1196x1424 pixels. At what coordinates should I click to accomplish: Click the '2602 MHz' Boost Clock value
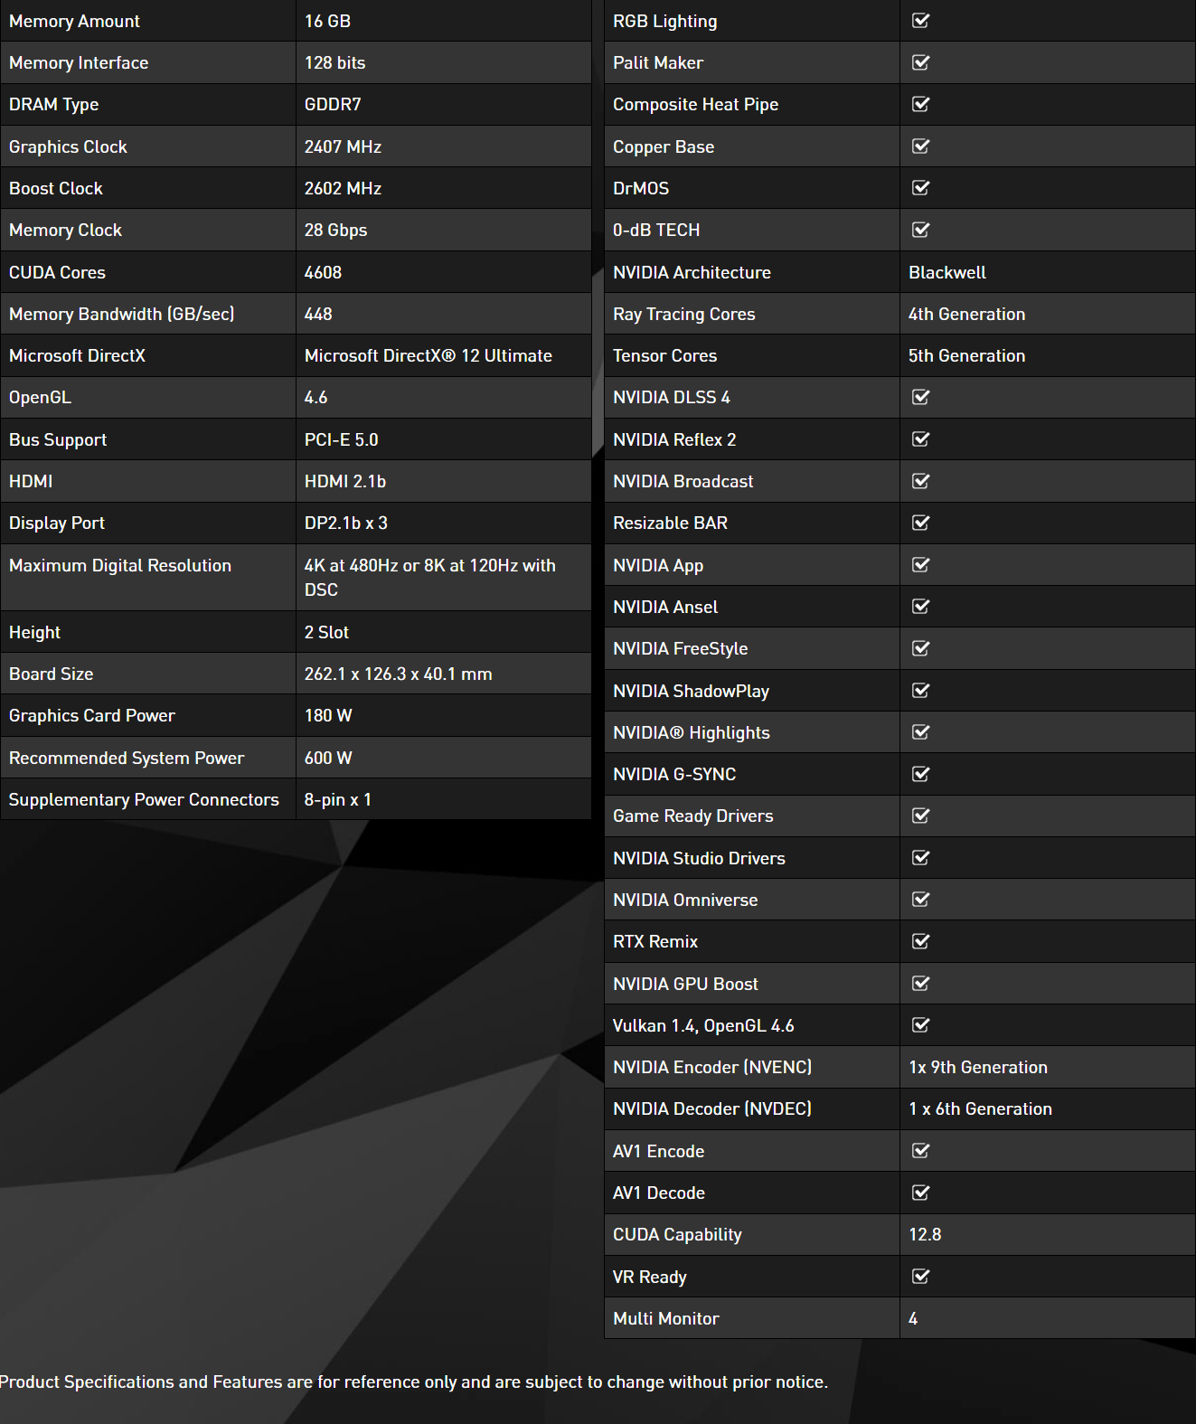tap(343, 188)
